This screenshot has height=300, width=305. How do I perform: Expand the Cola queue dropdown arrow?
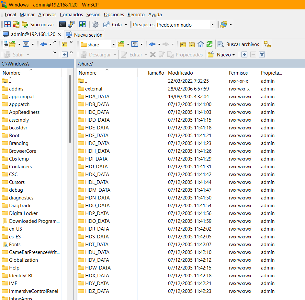[x=125, y=25]
